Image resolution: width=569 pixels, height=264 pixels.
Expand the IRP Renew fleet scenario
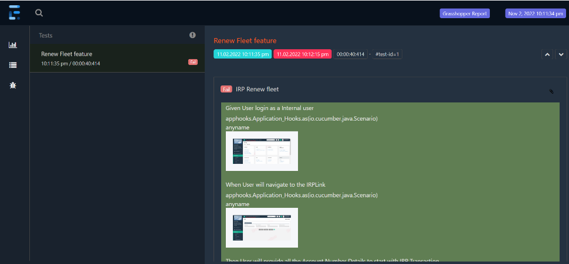click(x=258, y=89)
